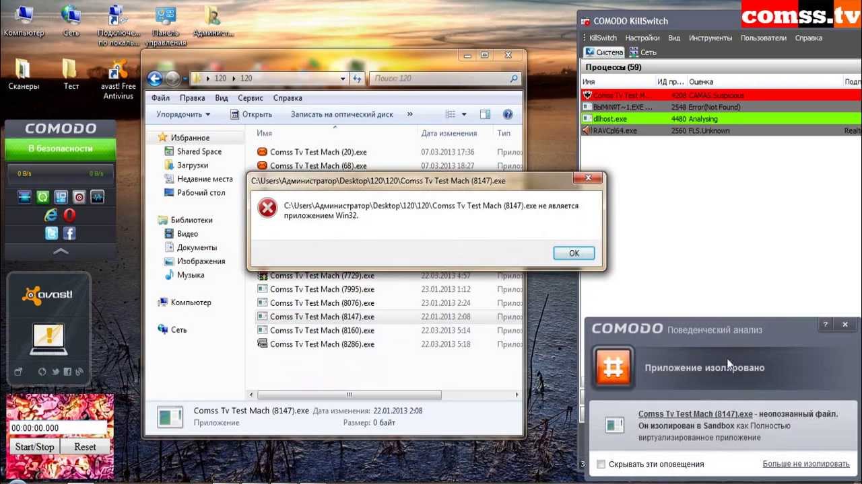Click Comss Tv Test Mach (8147).exe link
Viewport: 862px width, 484px height.
tap(696, 414)
